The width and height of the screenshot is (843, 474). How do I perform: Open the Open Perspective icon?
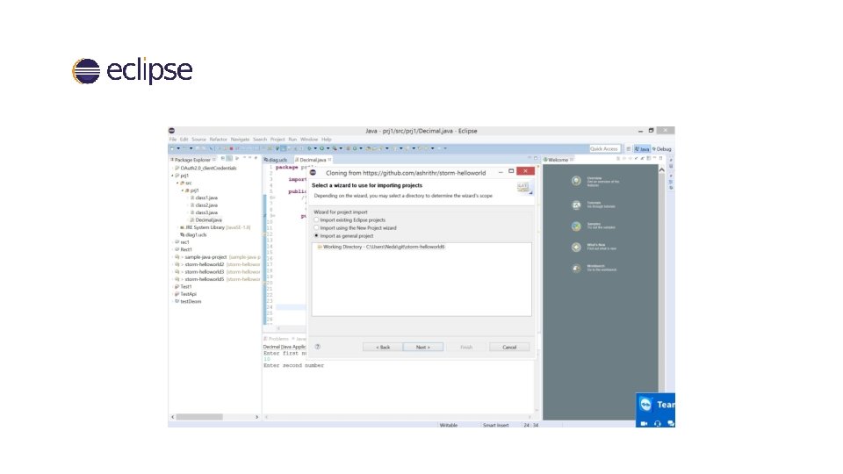(628, 149)
